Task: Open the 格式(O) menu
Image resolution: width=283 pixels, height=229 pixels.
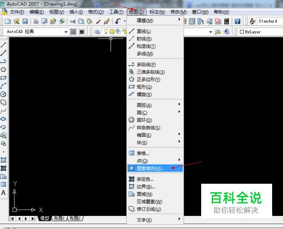Action: click(x=96, y=12)
